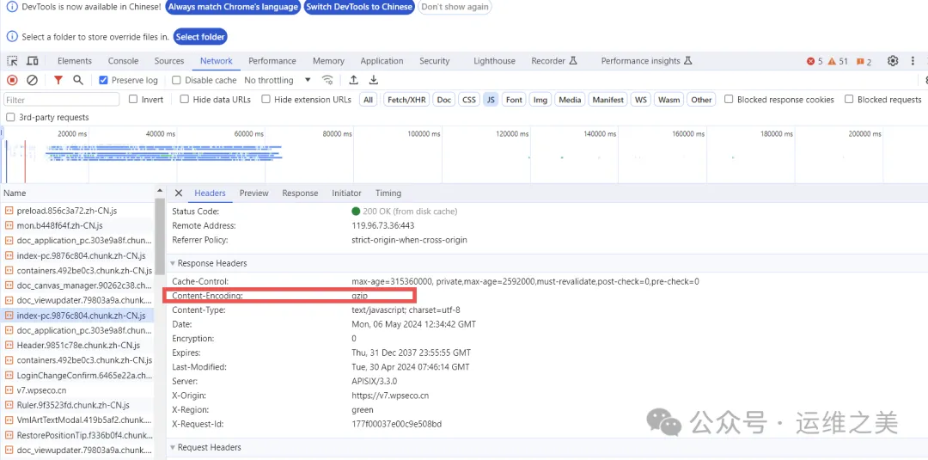
Task: Open DevTools settings gear
Action: click(893, 61)
